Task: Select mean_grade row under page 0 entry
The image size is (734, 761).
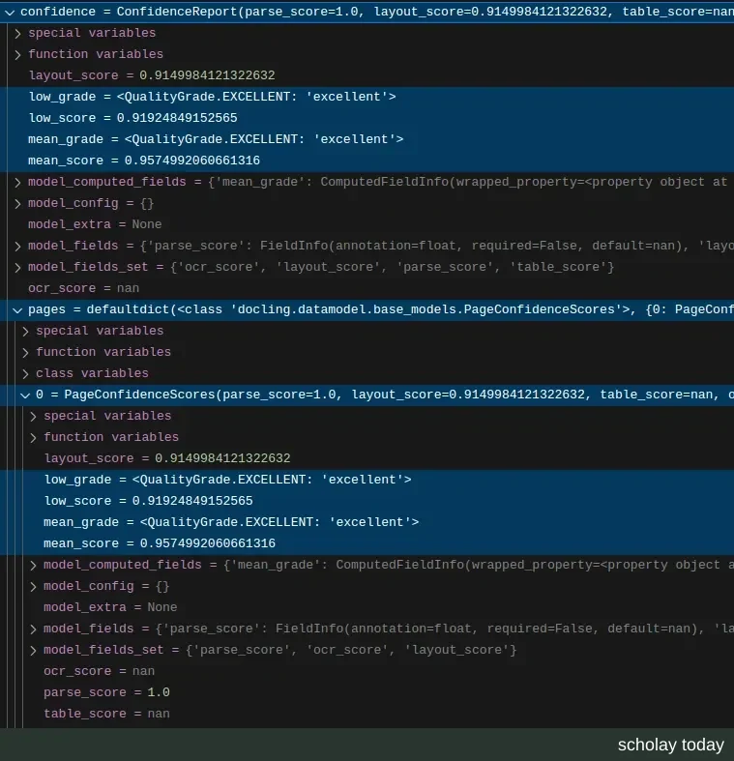Action: tap(367, 523)
